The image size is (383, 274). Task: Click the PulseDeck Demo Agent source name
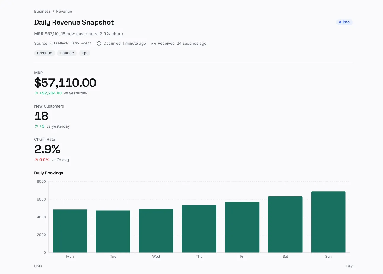(x=70, y=43)
